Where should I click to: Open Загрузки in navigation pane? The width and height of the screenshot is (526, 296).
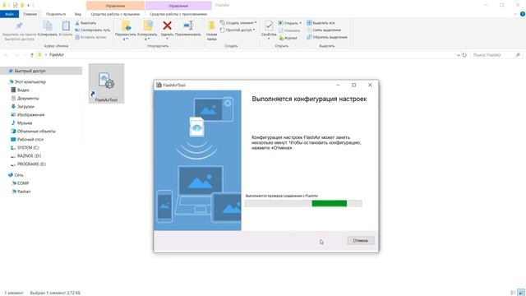click(25, 106)
